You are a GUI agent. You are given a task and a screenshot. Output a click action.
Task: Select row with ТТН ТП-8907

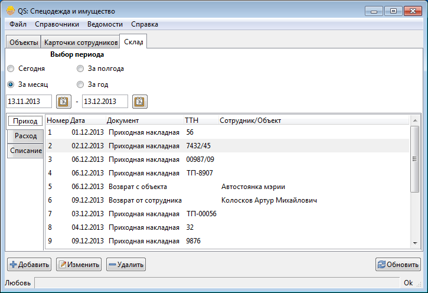click(x=227, y=173)
